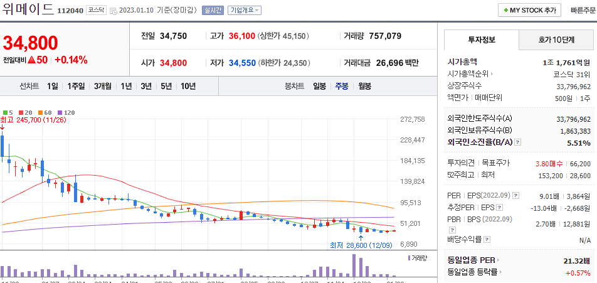The height and width of the screenshot is (283, 597).
Task: Click the purple 거래량 legend square
Action: 409,259
